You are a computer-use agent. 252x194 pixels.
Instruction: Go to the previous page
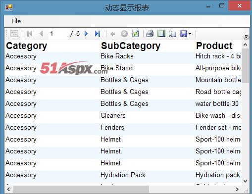41,34
